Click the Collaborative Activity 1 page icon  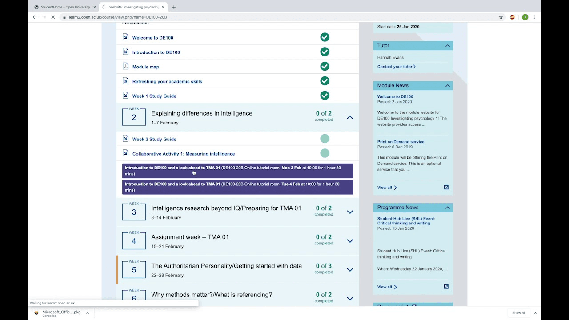pyautogui.click(x=125, y=153)
